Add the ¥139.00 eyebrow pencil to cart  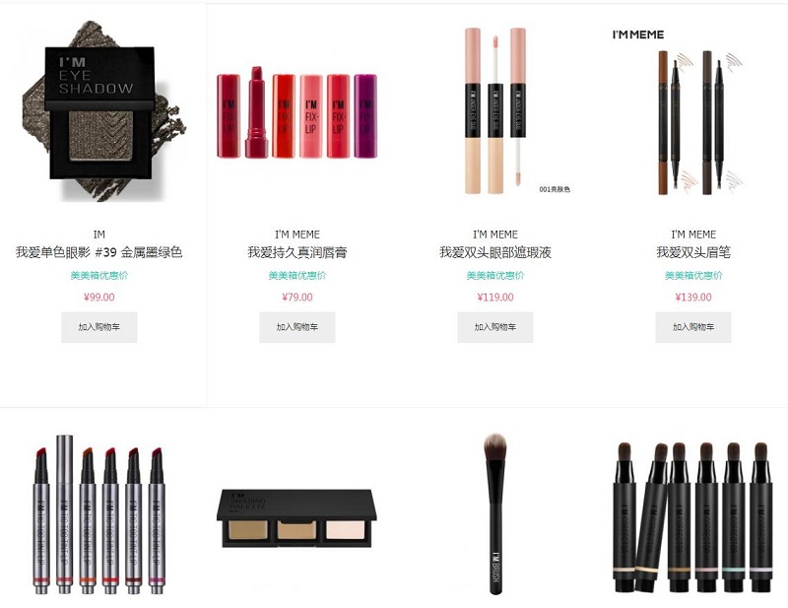pos(693,327)
